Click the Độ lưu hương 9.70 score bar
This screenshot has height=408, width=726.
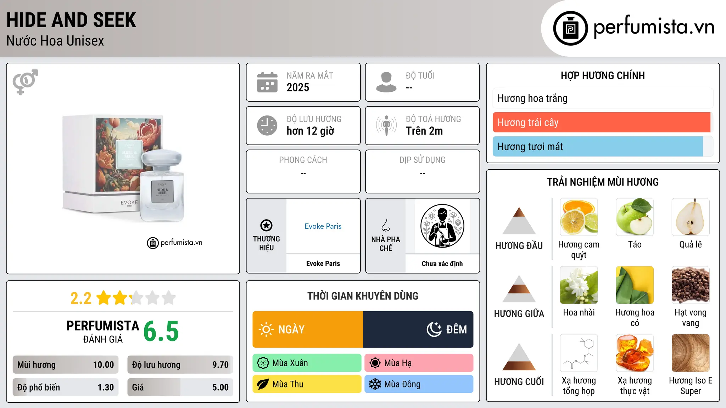180,365
